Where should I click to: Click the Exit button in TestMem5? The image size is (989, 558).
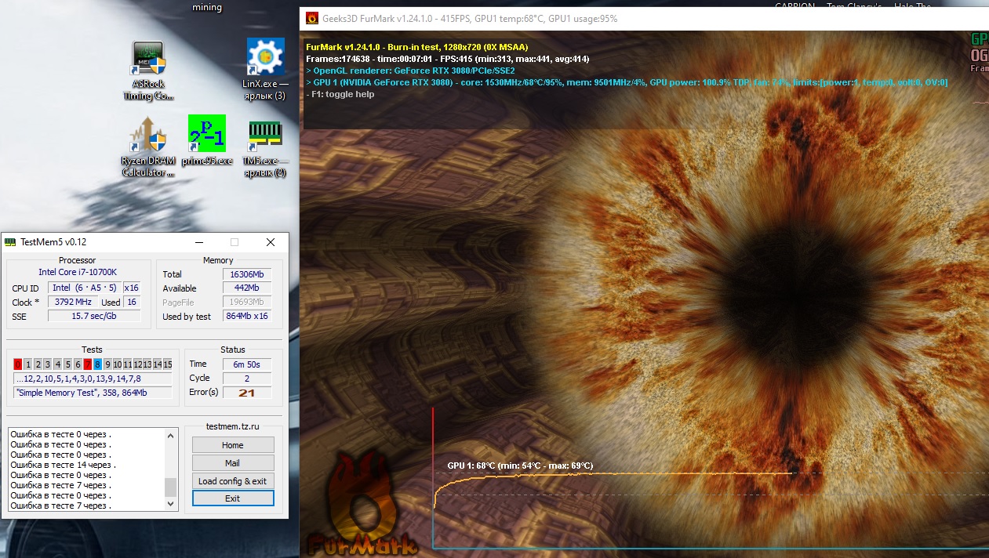pyautogui.click(x=233, y=498)
